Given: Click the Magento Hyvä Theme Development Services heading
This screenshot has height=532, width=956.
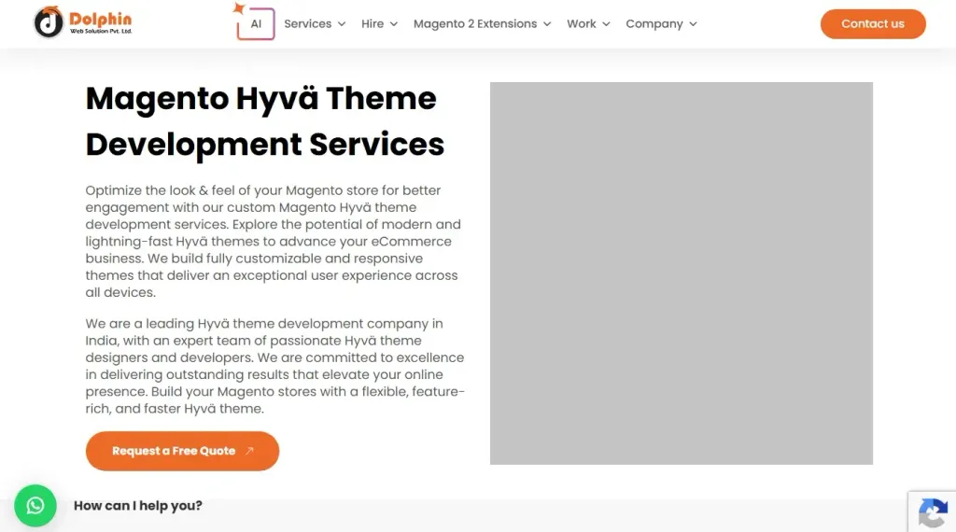Looking at the screenshot, I should [x=264, y=121].
